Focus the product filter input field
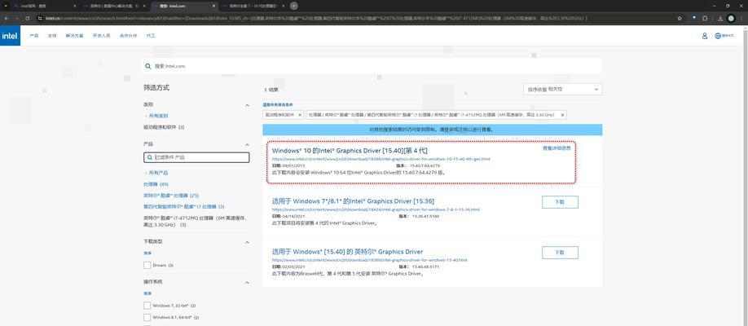The image size is (748, 326). [196, 157]
